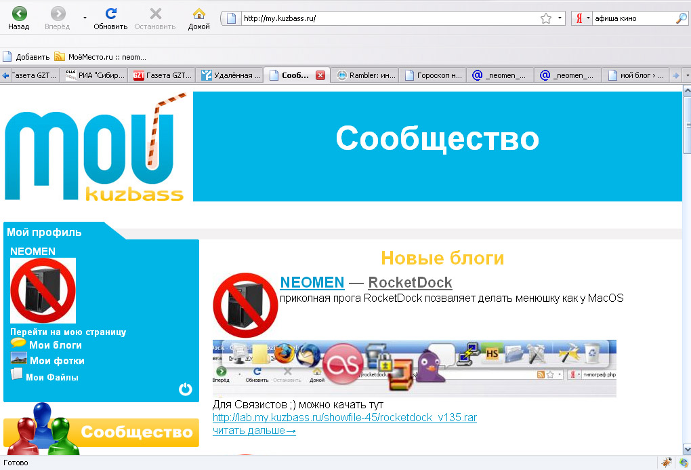691x470 pixels.
Task: Expand the search engine selector arrow
Action: pyautogui.click(x=588, y=18)
